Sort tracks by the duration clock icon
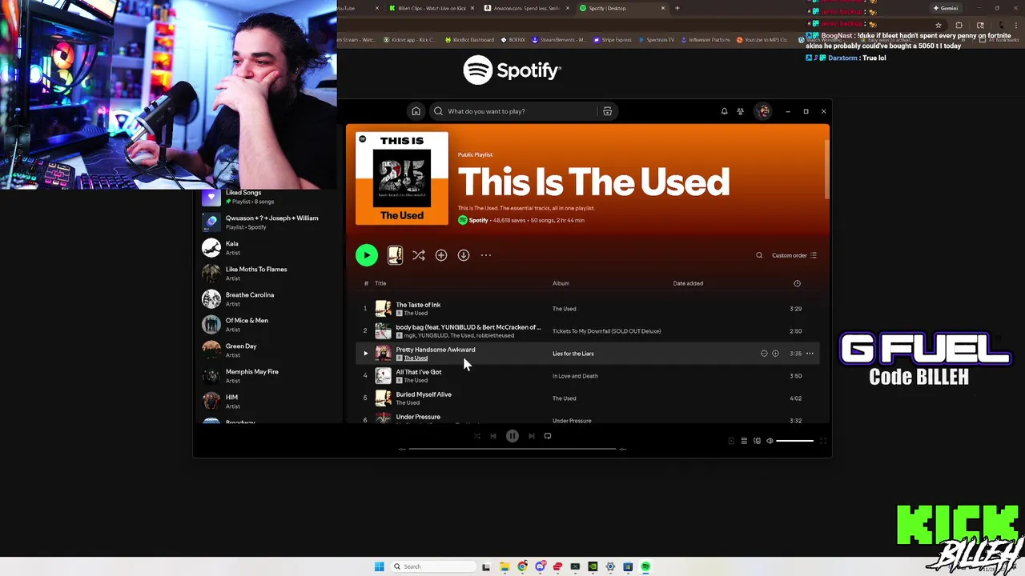Screen dimensions: 1025x576 click(x=797, y=283)
